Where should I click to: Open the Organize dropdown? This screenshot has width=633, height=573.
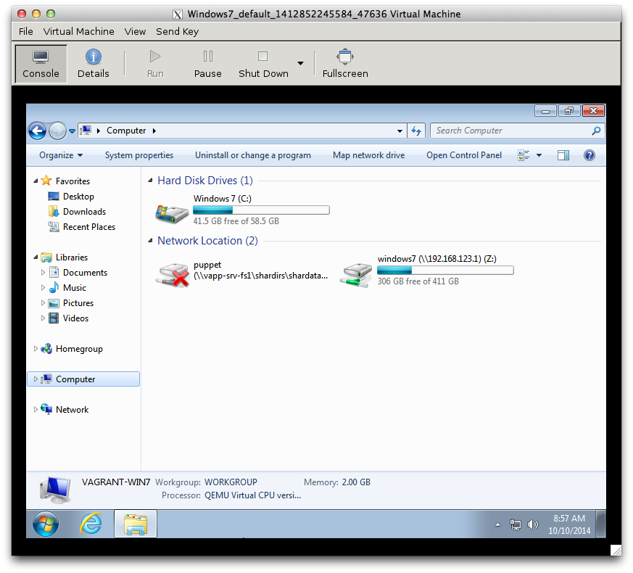coord(61,155)
